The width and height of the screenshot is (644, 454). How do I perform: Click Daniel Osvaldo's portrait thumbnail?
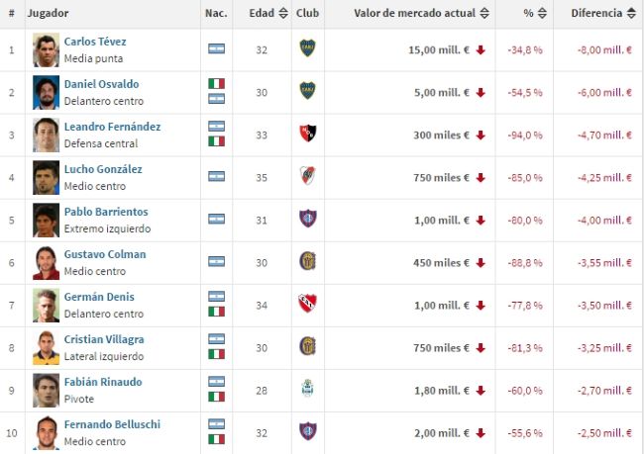coord(46,91)
